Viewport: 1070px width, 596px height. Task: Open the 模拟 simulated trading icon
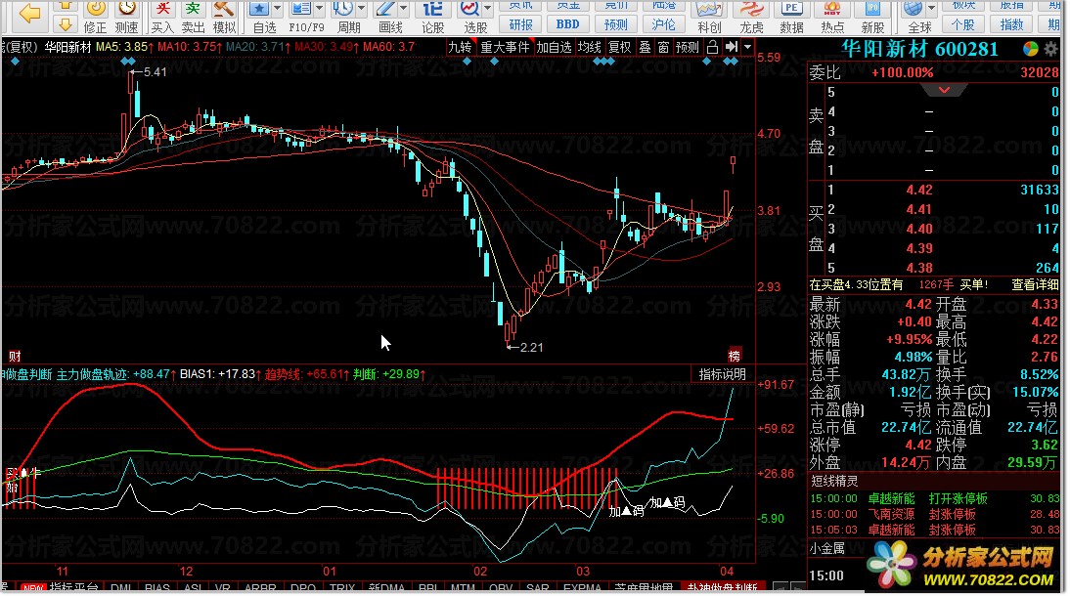[x=224, y=17]
